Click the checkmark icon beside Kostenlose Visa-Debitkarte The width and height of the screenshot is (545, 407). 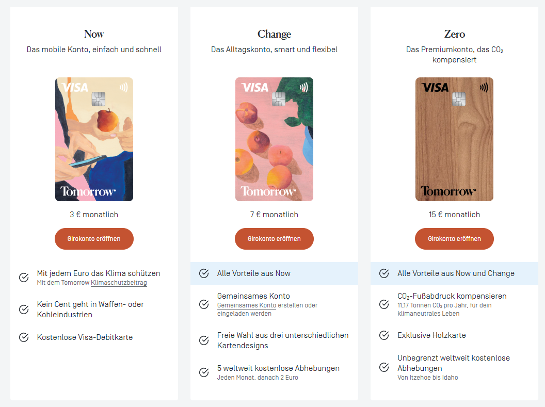(x=24, y=337)
